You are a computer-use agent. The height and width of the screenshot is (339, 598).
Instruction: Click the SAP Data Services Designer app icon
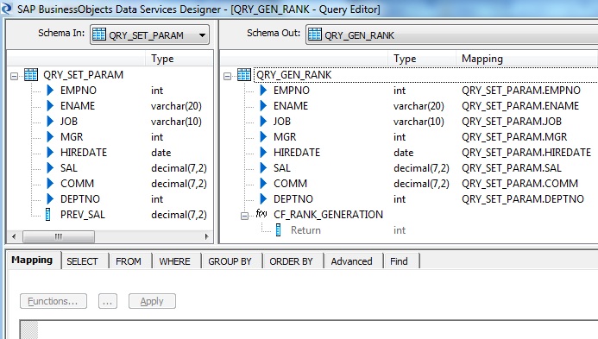[7, 8]
